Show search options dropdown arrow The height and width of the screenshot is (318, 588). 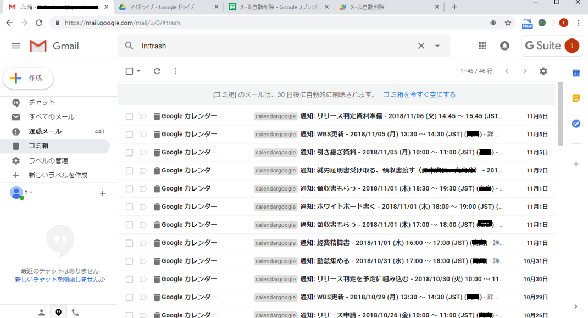[x=437, y=46]
